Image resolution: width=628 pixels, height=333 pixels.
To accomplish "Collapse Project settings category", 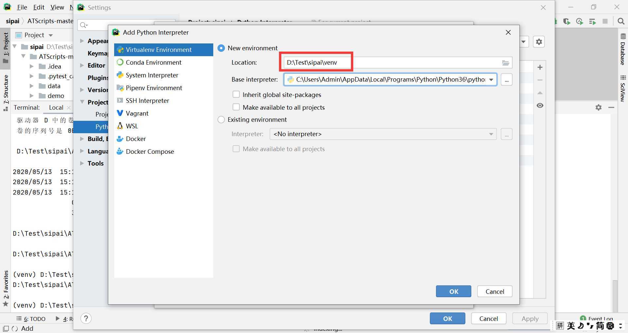I will [x=82, y=102].
